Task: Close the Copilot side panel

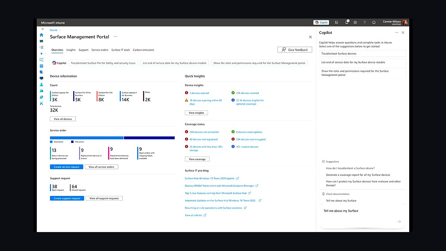Action: [403, 33]
